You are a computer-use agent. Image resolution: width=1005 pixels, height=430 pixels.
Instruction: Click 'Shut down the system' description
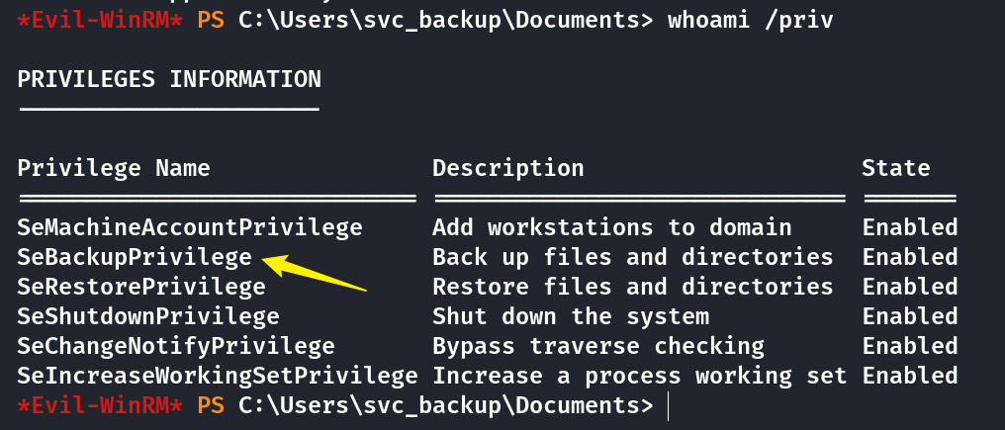pyautogui.click(x=571, y=316)
